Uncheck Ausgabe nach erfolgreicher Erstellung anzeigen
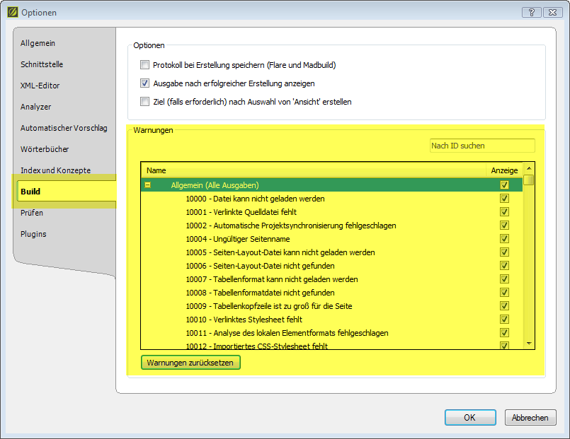Image resolution: width=570 pixels, height=439 pixels. coord(145,83)
